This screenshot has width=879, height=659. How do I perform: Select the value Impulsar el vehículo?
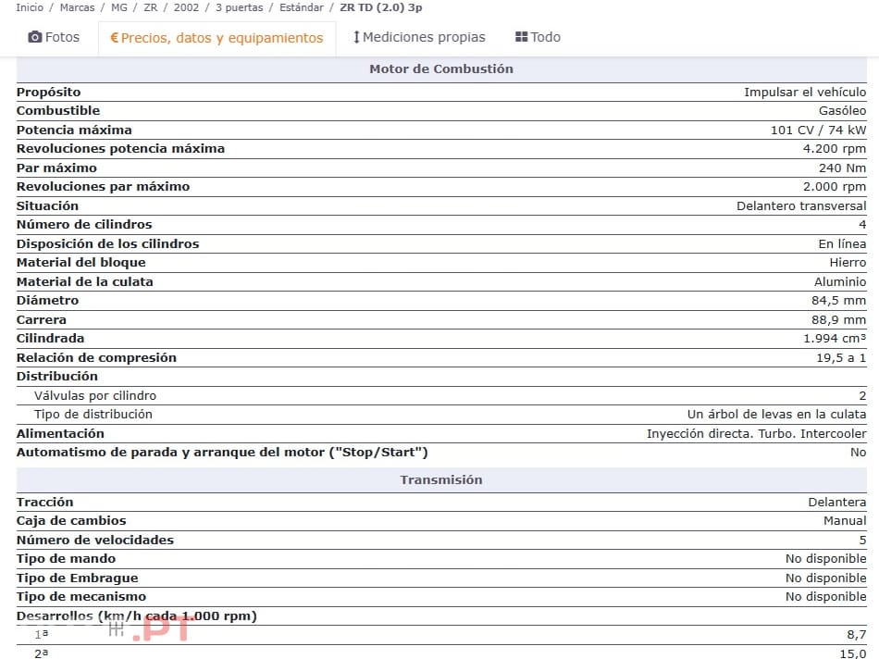click(805, 93)
